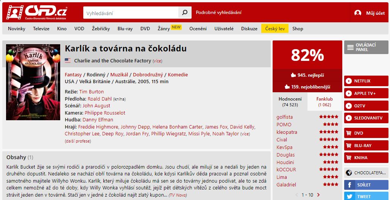The height and width of the screenshot is (200, 390).
Task: Expand alternative titles with (více)
Action: 158,61
